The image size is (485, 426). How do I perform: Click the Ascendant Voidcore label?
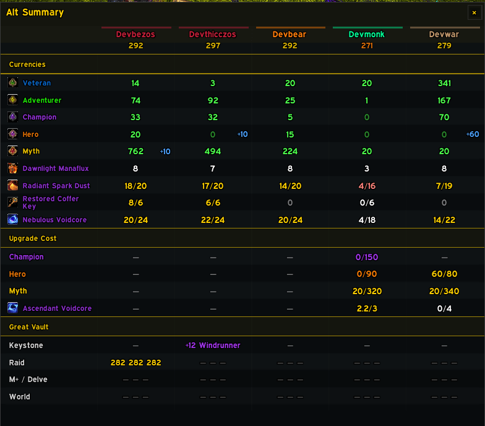[x=57, y=308]
